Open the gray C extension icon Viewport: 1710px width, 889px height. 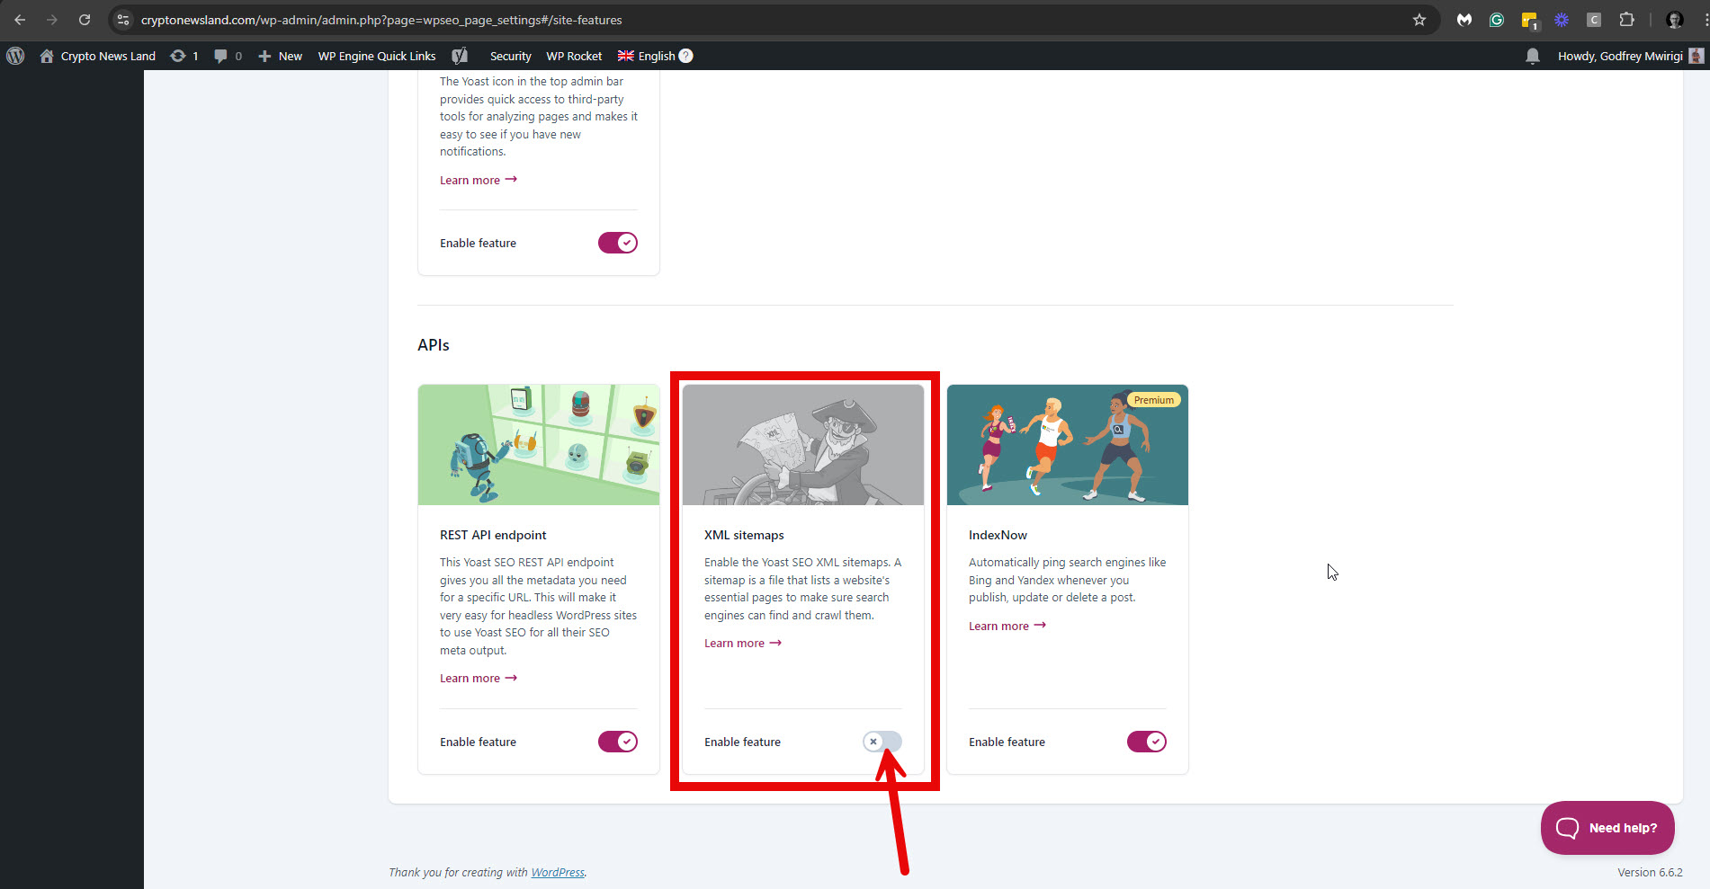pos(1594,20)
